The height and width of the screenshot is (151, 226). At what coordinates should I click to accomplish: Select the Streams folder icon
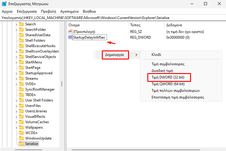21,79
